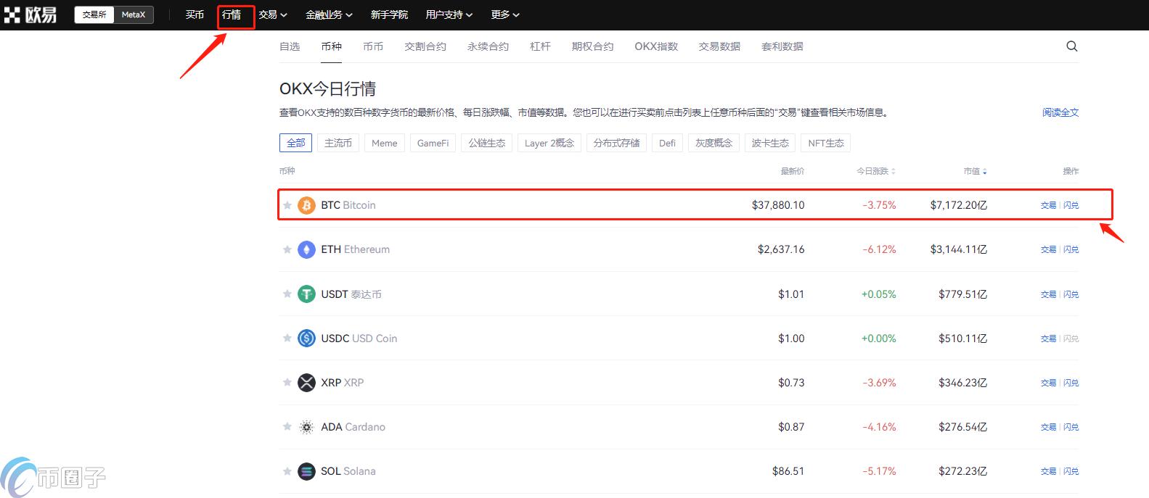Screen dimensions: 1149x498
Task: Open 行情 in the top navigation
Action: 232,14
